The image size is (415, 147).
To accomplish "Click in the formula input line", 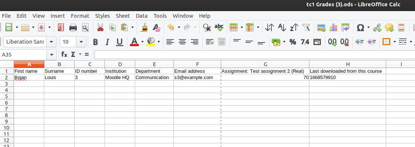I will (255, 55).
